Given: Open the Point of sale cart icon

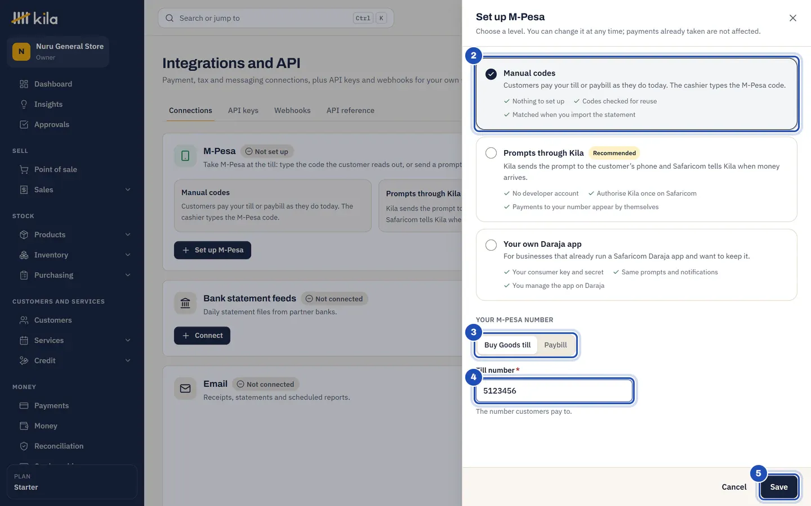Looking at the screenshot, I should [24, 170].
